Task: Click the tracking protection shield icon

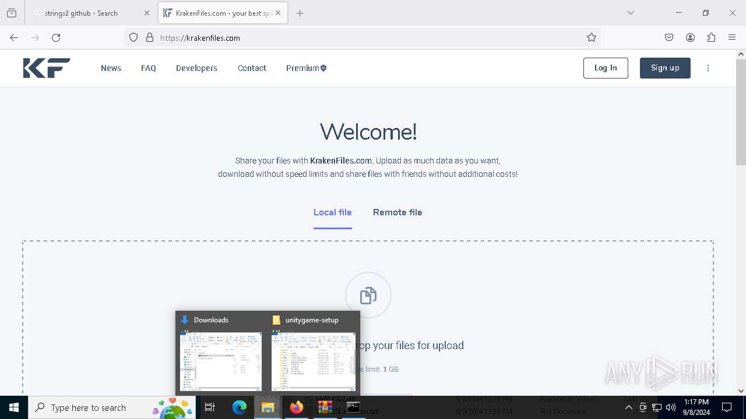Action: [x=133, y=37]
